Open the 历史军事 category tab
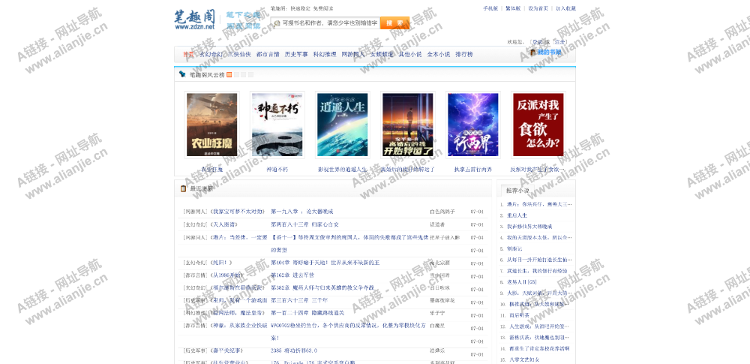The width and height of the screenshot is (750, 364). click(296, 54)
